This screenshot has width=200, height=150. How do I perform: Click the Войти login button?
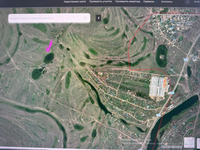coord(197,2)
